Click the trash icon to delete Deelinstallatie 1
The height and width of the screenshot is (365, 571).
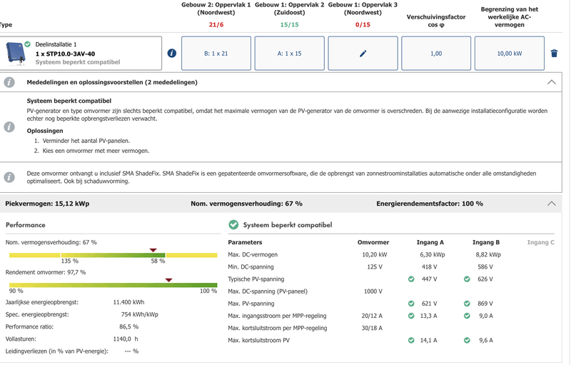coord(554,54)
